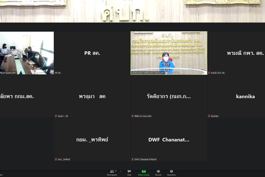The width and height of the screenshot is (265, 177).
Task: Click the small 'DWF Chananat Wilairat' name label
Action: point(145,159)
